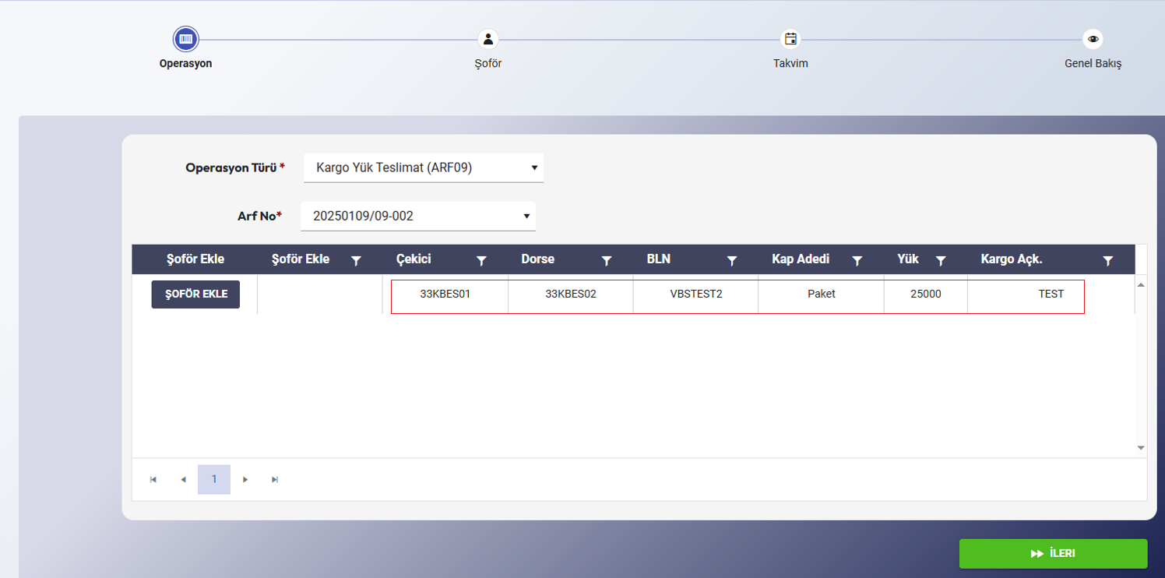Filter the second Şoför Ekle column
The height and width of the screenshot is (578, 1165).
(x=356, y=261)
